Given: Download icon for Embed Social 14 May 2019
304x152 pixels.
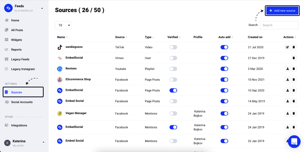Looking at the screenshot, I should click(x=288, y=101).
